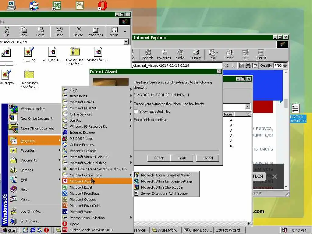The height and width of the screenshot is (234, 312).
Task: Click the My Computer desktop icon
Action: click(x=12, y=5)
